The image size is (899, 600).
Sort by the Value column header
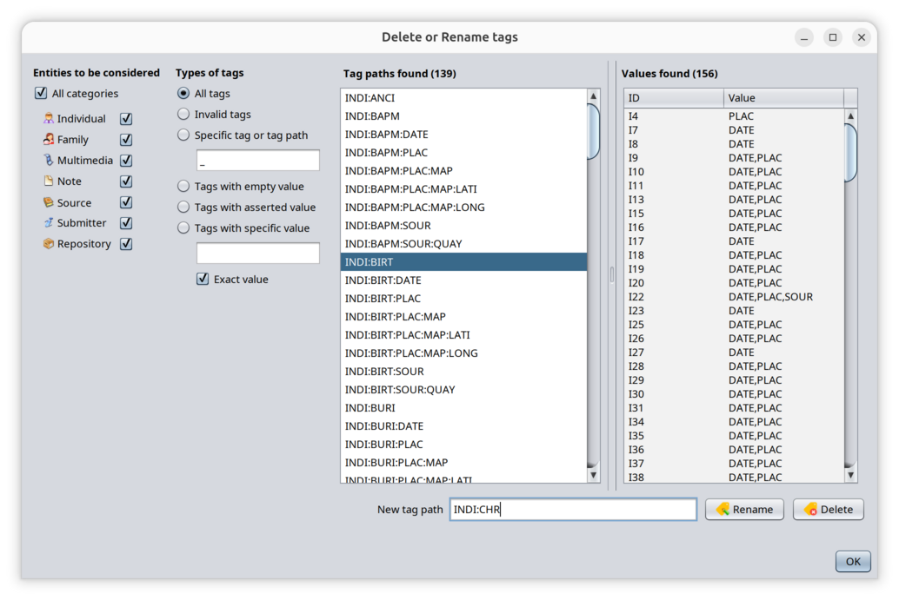[x=782, y=98]
